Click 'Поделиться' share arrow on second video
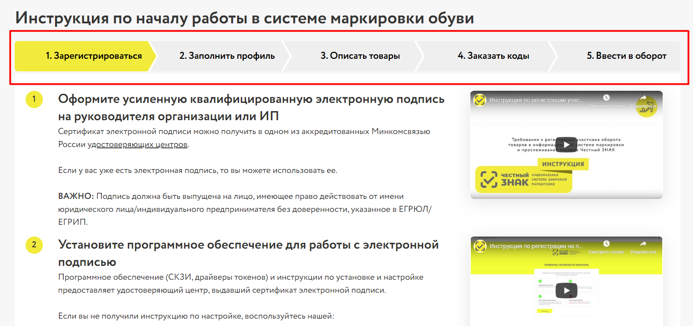 (x=643, y=244)
